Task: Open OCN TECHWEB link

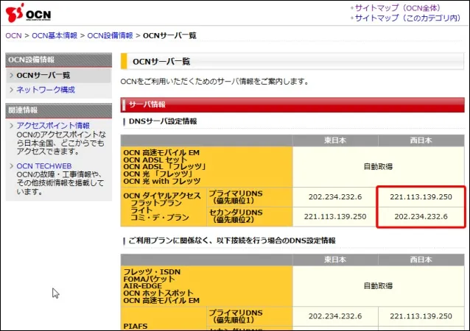Action: [x=44, y=165]
